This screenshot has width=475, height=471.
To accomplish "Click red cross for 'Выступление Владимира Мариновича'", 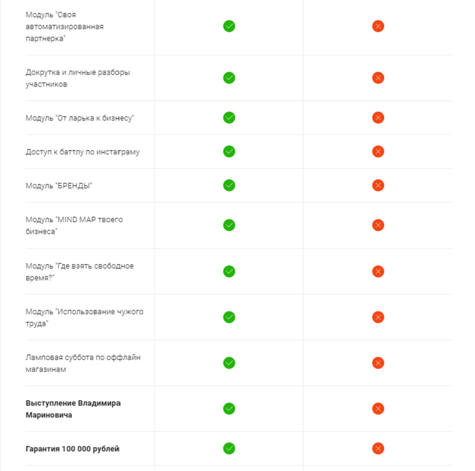I will 378,409.
